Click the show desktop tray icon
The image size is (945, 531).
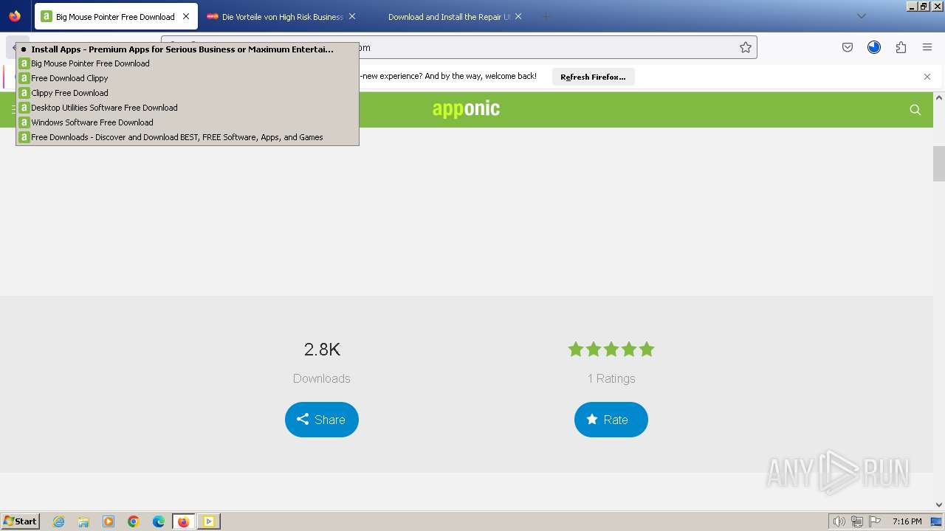point(937,521)
